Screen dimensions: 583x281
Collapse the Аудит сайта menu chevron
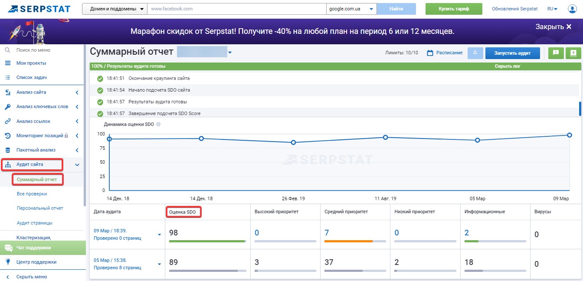[77, 165]
